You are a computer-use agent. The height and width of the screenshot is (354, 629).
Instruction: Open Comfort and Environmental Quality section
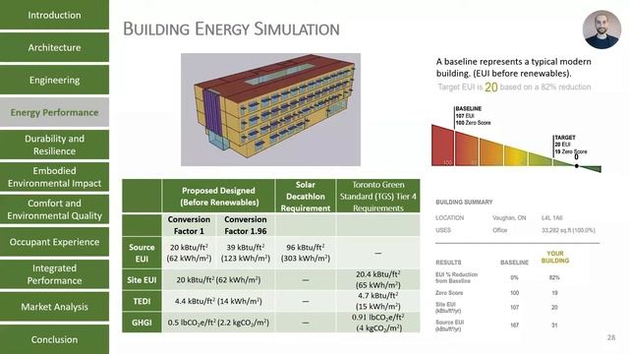pyautogui.click(x=54, y=209)
